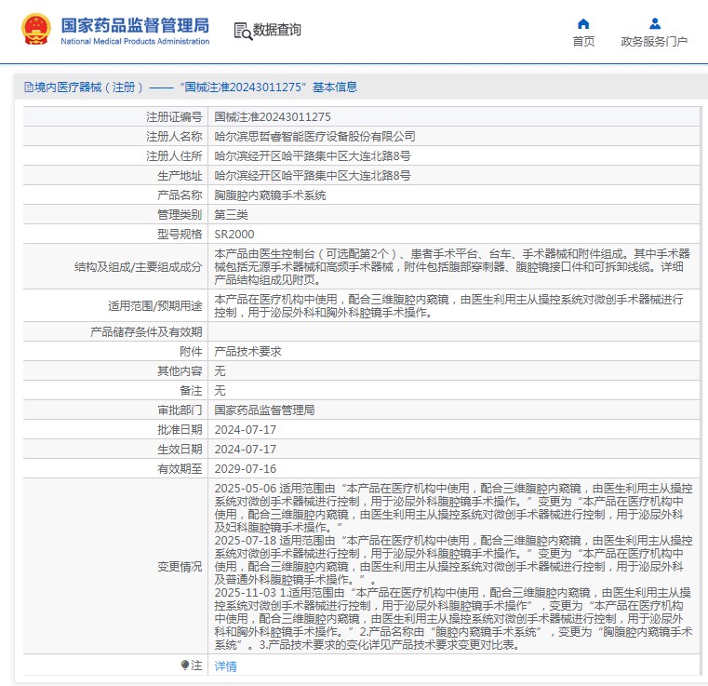Select the 生效日期 value 2024-07-17
708x686 pixels.
[246, 449]
